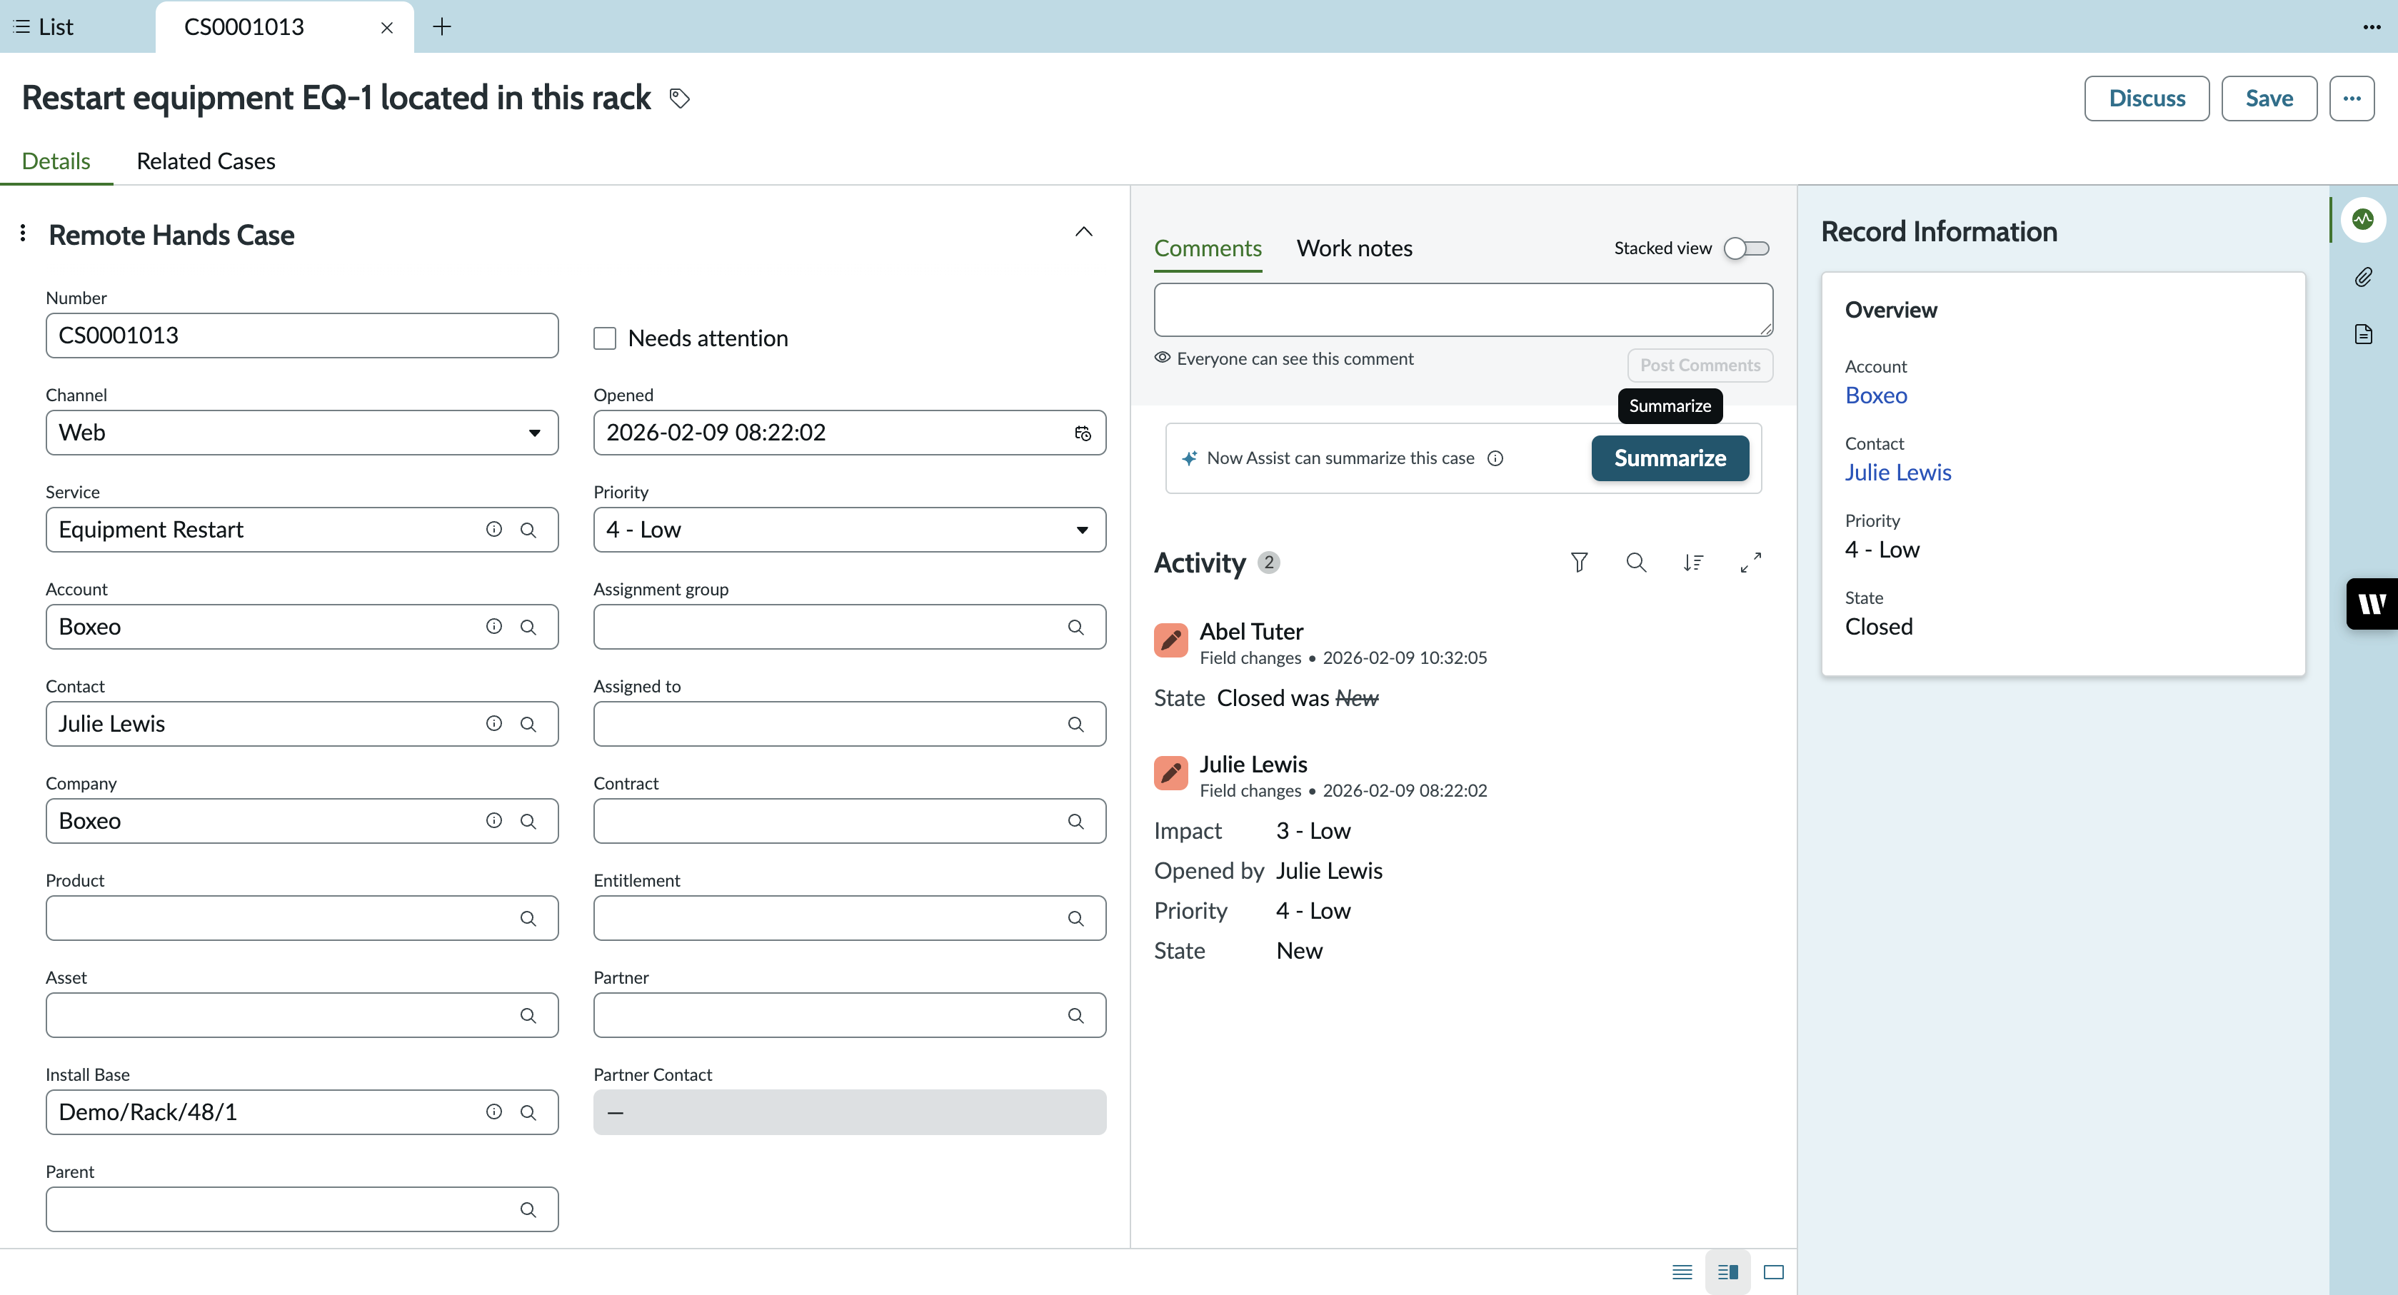Open the Assigned to lookup search
The image size is (2398, 1295).
point(1075,724)
